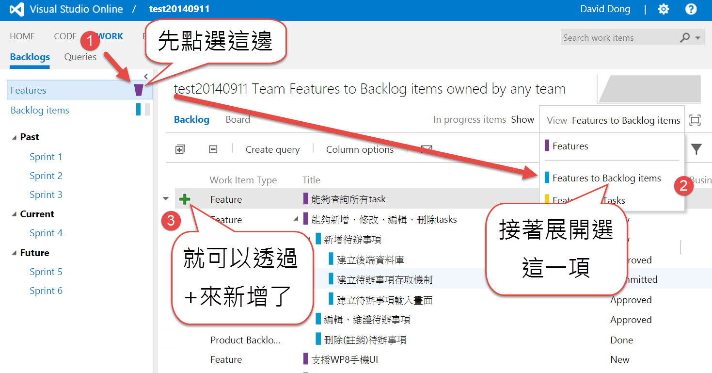This screenshot has width=712, height=373.
Task: Open the search options dropdown arrow
Action: pyautogui.click(x=698, y=38)
